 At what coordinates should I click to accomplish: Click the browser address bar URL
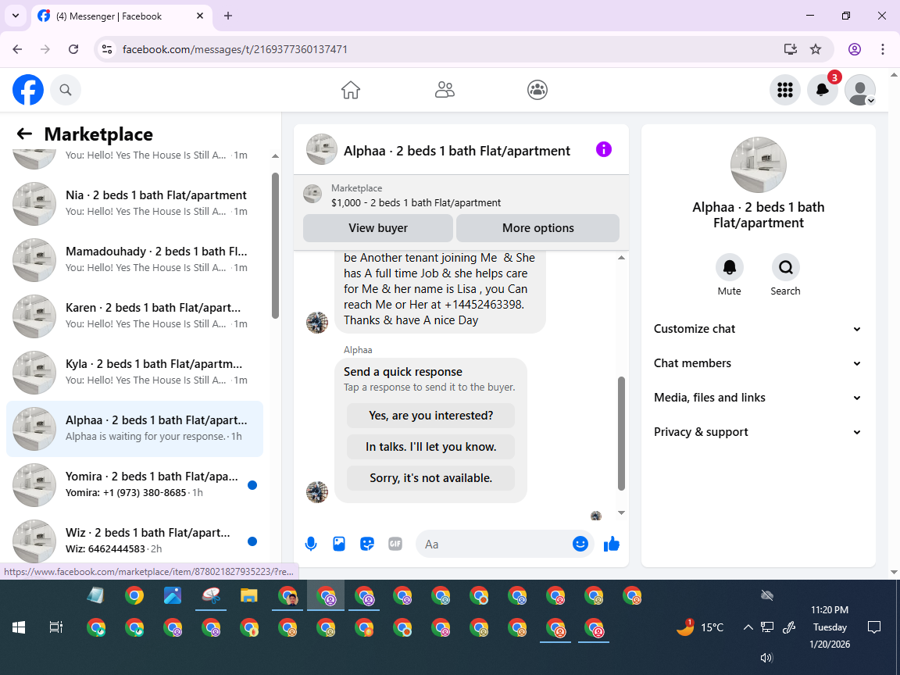(234, 49)
